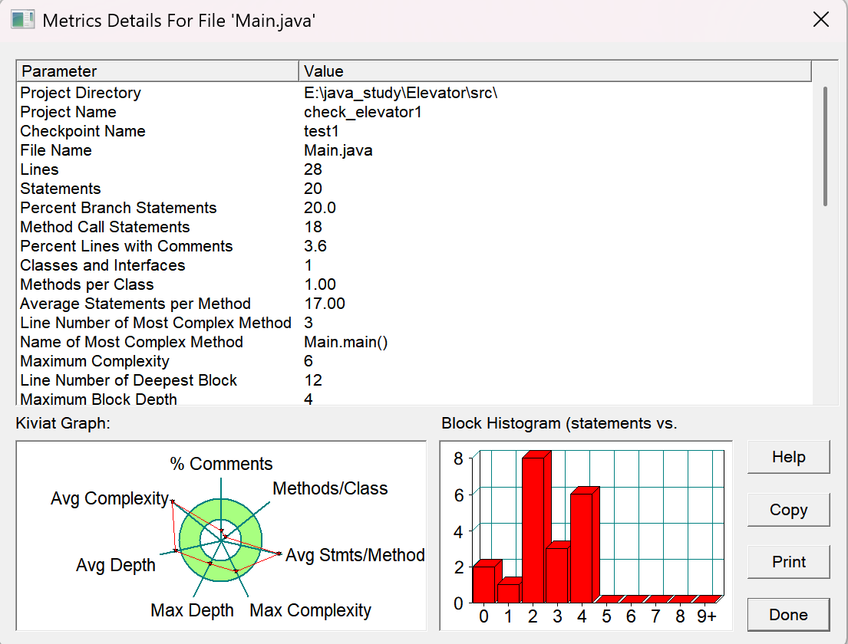
Task: Click the 'Kiviat Graph:' heading
Action: (x=63, y=423)
